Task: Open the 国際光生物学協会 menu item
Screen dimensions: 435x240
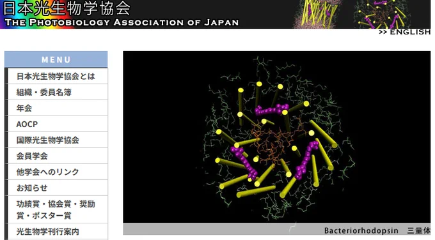Action: (x=58, y=140)
